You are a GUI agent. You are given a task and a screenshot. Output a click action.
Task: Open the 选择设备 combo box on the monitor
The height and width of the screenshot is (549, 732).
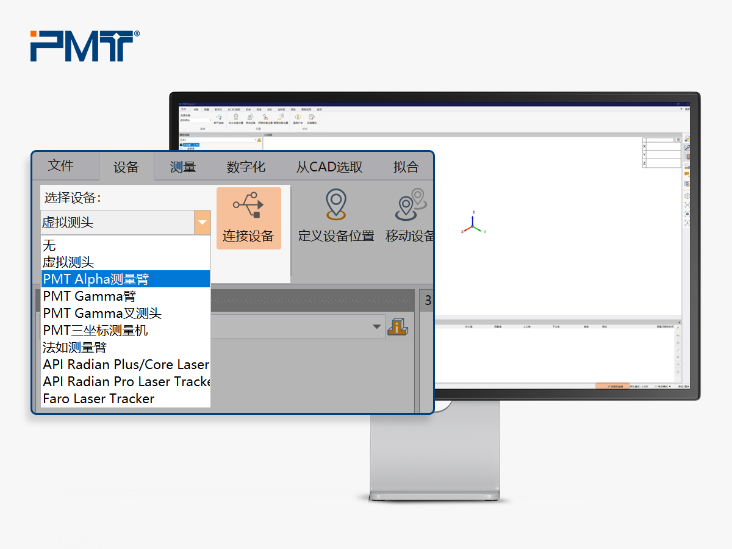tap(196, 120)
